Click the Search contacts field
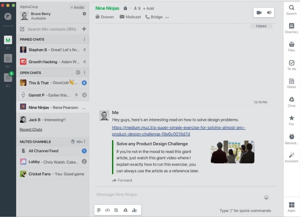The width and height of the screenshot is (300, 217). [x=52, y=29]
